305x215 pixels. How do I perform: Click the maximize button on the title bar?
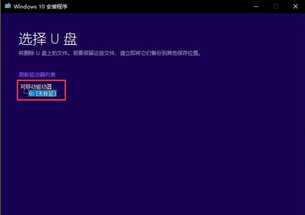click(276, 6)
